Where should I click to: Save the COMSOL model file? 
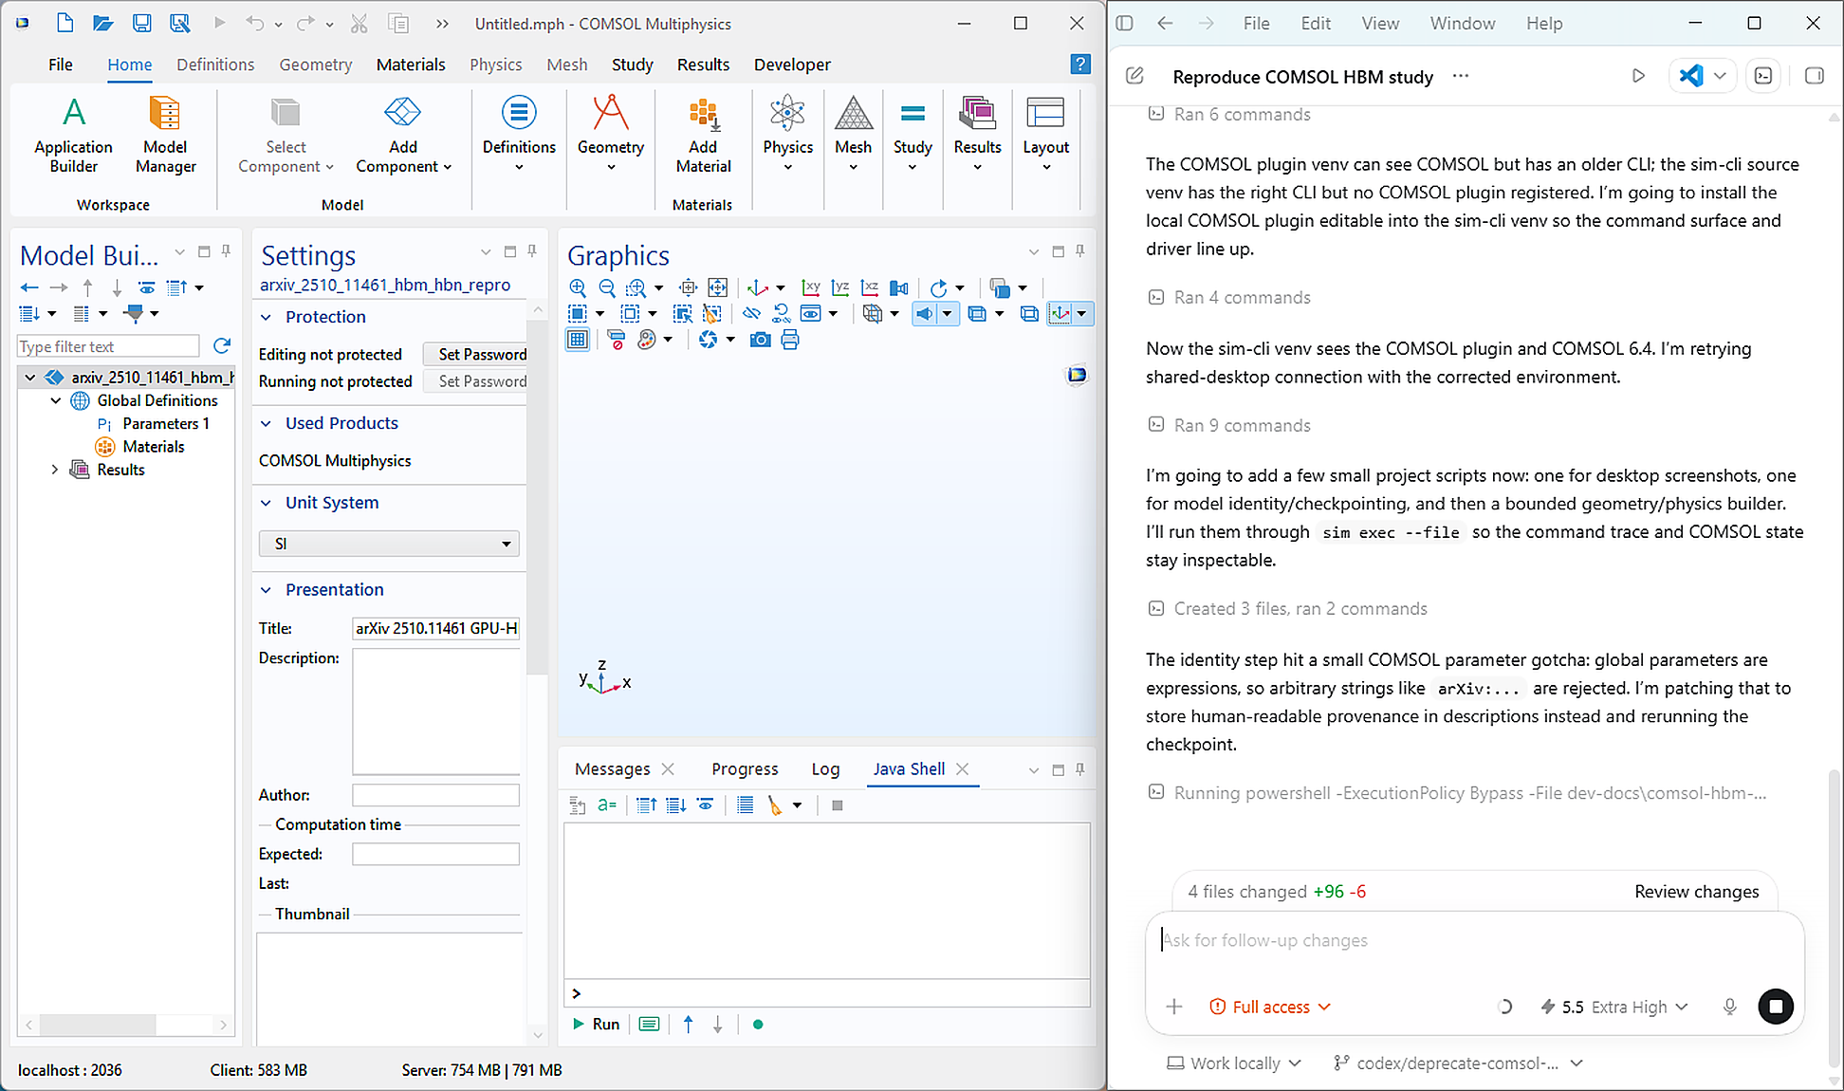[x=141, y=23]
